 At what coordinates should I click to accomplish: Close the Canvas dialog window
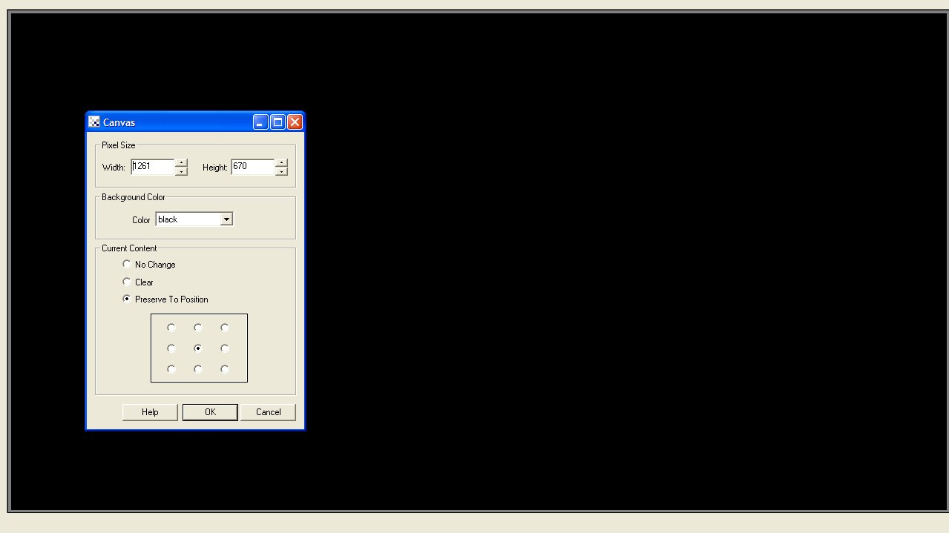[295, 122]
